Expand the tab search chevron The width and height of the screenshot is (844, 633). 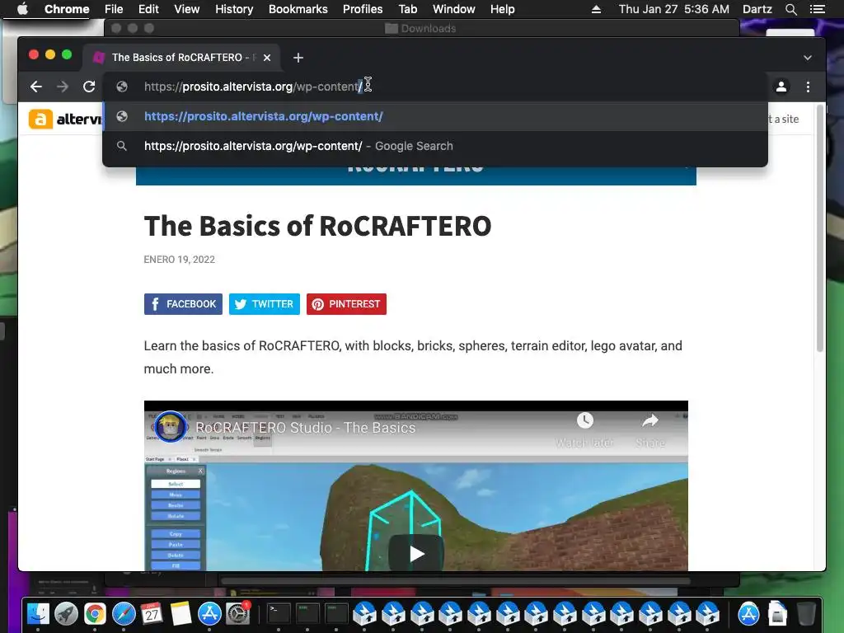pos(808,58)
